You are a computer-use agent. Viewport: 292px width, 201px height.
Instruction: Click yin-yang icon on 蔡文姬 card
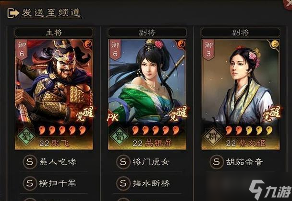(275, 44)
